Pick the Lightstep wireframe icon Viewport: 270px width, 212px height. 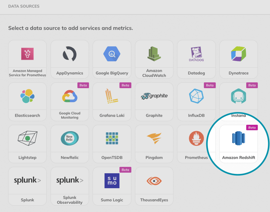coord(27,138)
